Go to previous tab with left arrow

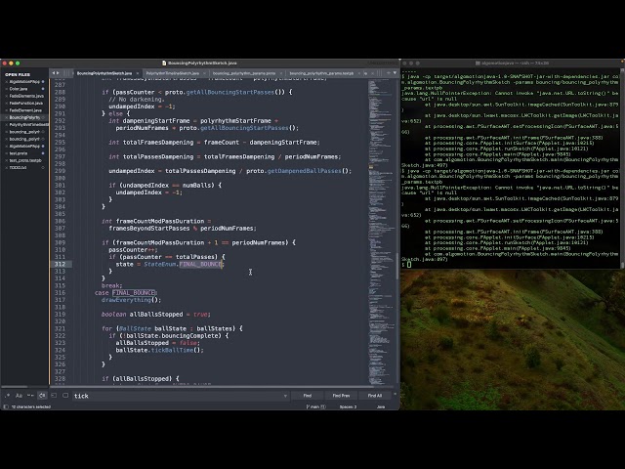click(x=54, y=73)
